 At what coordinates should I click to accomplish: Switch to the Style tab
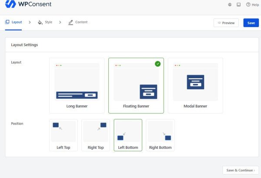pos(45,22)
